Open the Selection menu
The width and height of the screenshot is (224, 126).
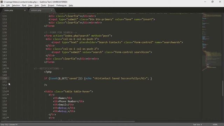pyautogui.click(x=16, y=6)
